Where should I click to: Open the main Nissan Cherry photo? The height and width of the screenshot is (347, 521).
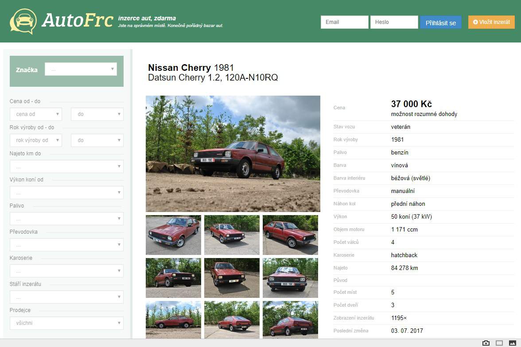(233, 154)
